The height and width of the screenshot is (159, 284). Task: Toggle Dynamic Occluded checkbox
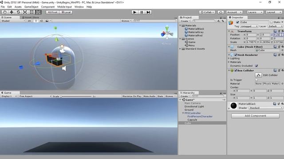(256, 66)
